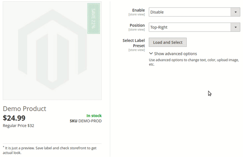Click the $24.99 price

tap(14, 118)
